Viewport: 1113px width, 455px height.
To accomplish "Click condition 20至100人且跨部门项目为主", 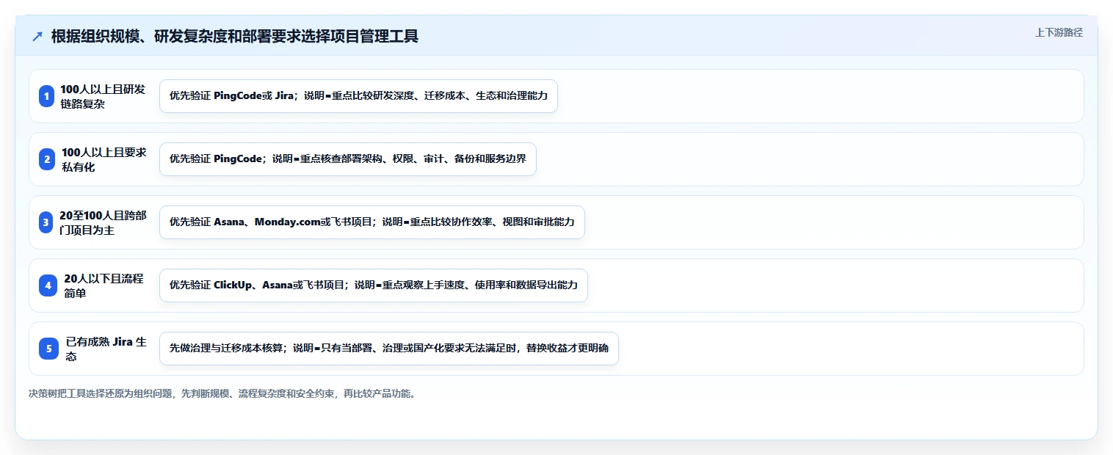I will [x=103, y=222].
